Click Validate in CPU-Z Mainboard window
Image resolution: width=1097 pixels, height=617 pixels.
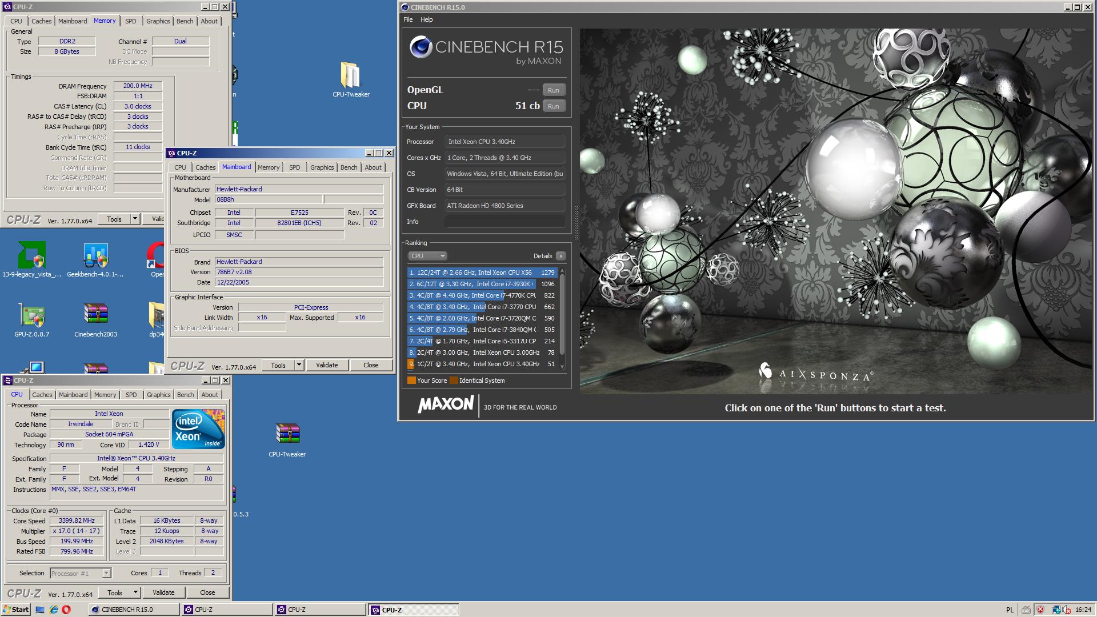[x=327, y=365]
